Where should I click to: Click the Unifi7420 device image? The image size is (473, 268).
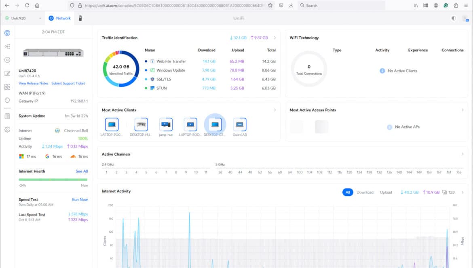(x=53, y=53)
